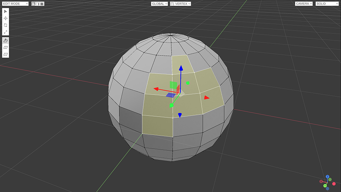Select the bottom Inset tool in the left toolbar
Image resolution: width=341 pixels, height=192 pixels.
[x=5, y=54]
